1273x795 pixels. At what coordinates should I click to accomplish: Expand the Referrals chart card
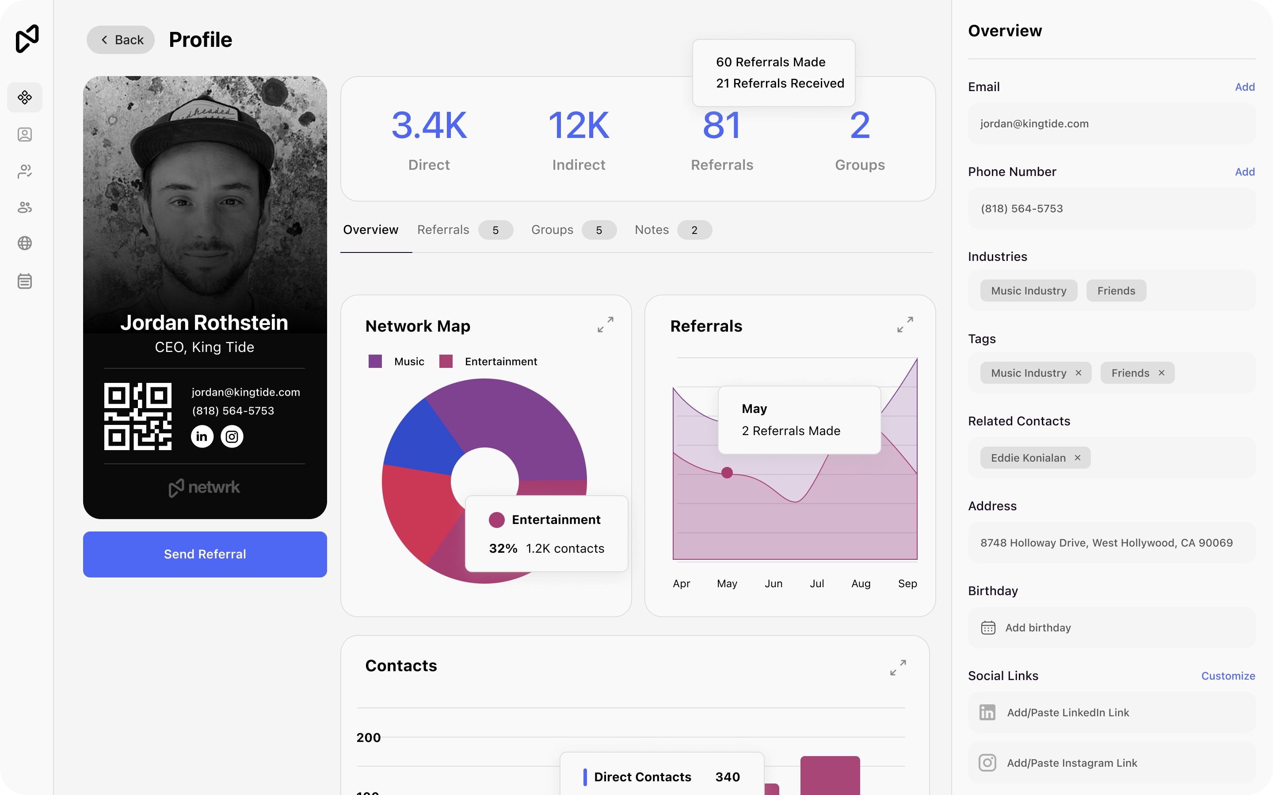click(x=904, y=325)
